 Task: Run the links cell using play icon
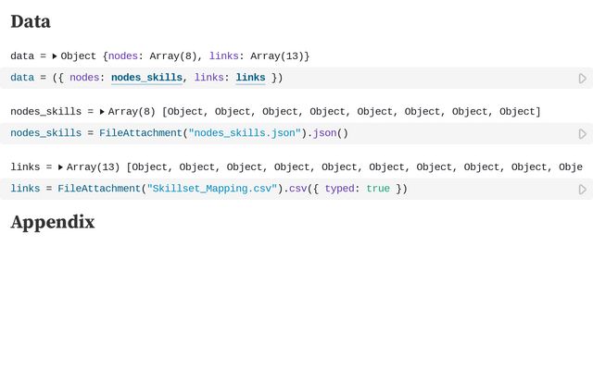tap(583, 190)
